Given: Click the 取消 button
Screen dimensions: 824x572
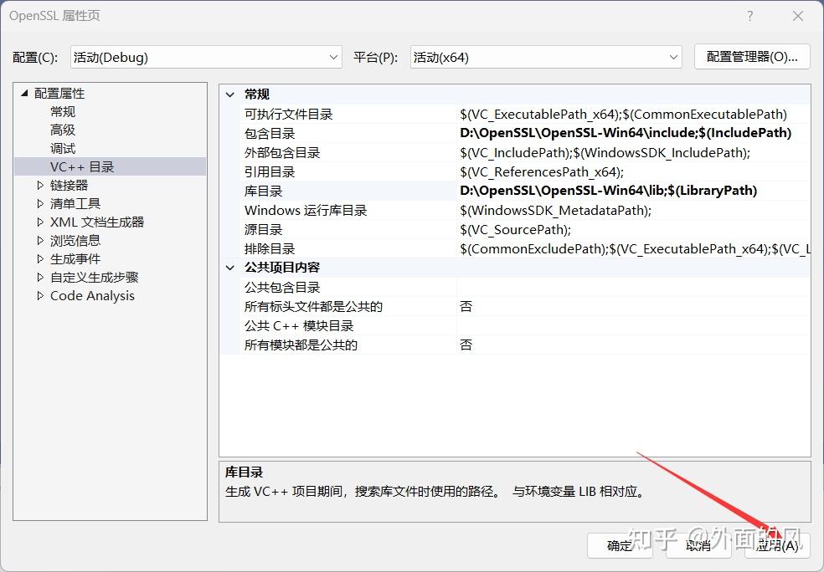Looking at the screenshot, I should (698, 546).
